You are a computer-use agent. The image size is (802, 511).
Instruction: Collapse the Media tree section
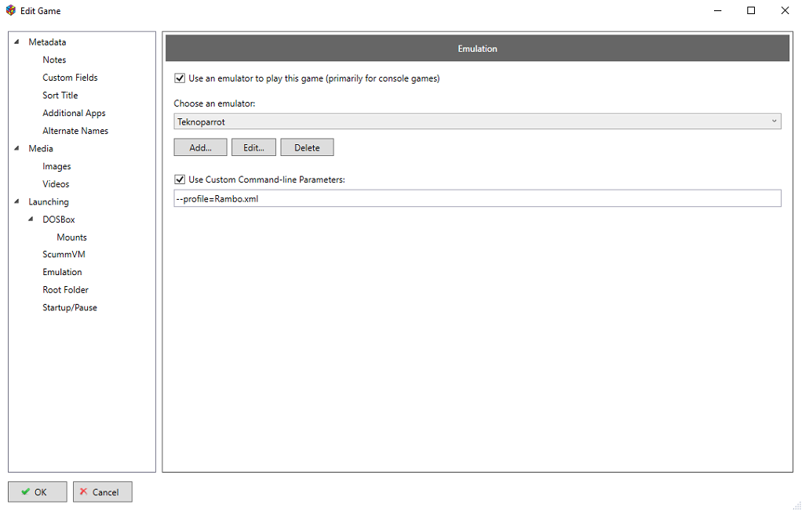pos(17,148)
